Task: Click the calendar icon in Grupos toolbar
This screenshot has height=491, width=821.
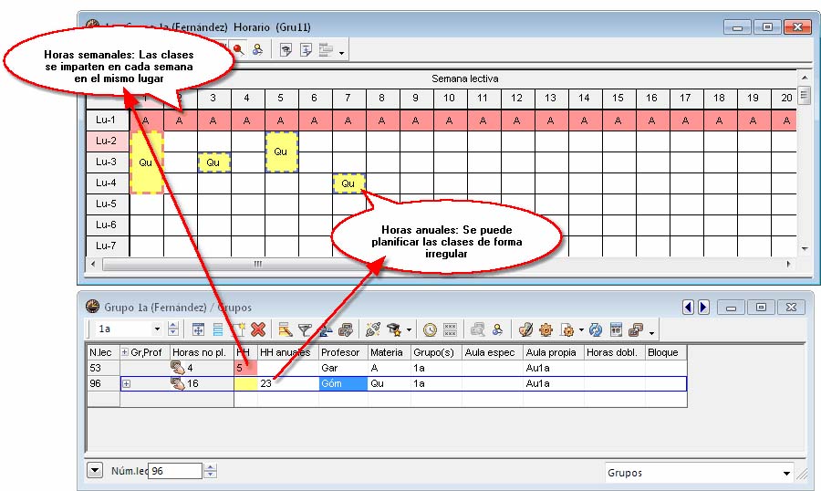Action: point(616,329)
